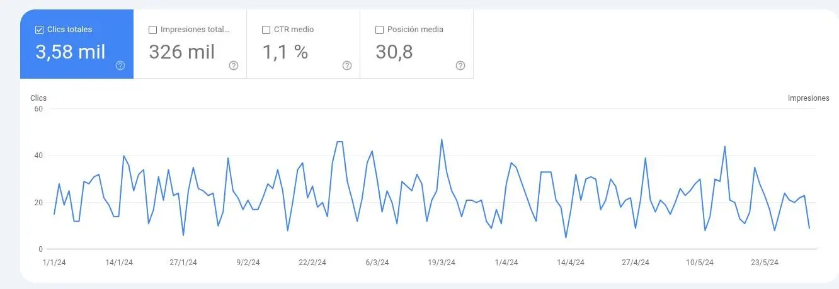Viewport: 839px width, 289px height.
Task: Enable the Impresiones totales checkbox
Action: pyautogui.click(x=152, y=30)
